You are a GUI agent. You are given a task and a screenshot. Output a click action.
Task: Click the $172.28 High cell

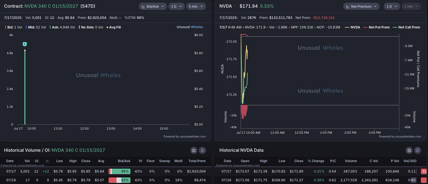coord(261,171)
